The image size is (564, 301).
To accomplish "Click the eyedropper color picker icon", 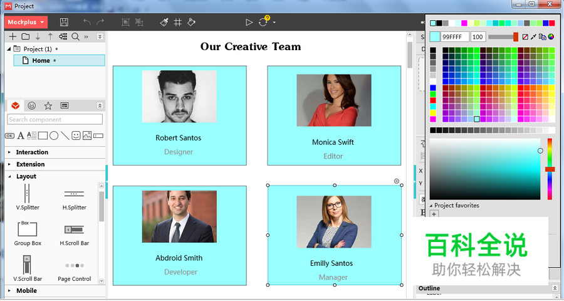I will pyautogui.click(x=534, y=37).
